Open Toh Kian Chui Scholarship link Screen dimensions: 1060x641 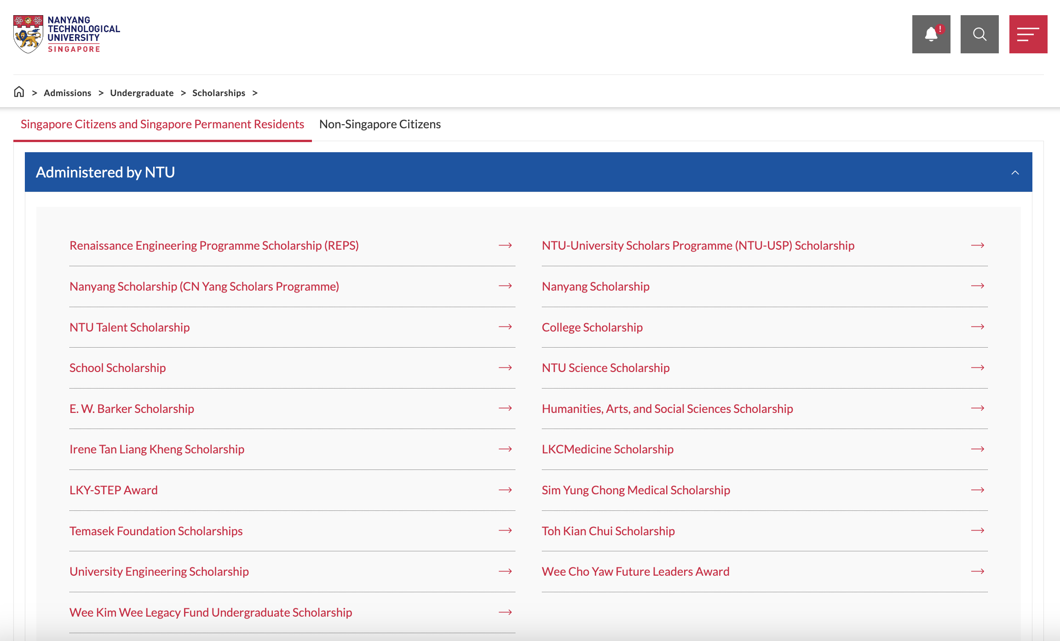(608, 531)
